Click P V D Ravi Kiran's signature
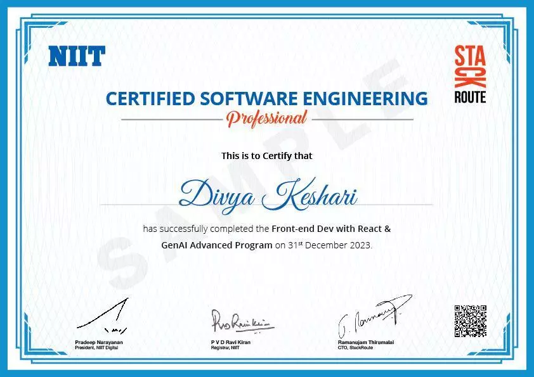The width and height of the screenshot is (534, 377). click(240, 323)
